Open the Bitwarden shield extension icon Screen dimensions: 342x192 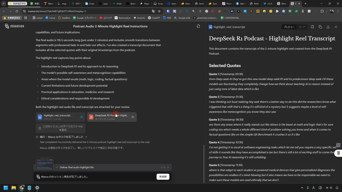coord(168,11)
